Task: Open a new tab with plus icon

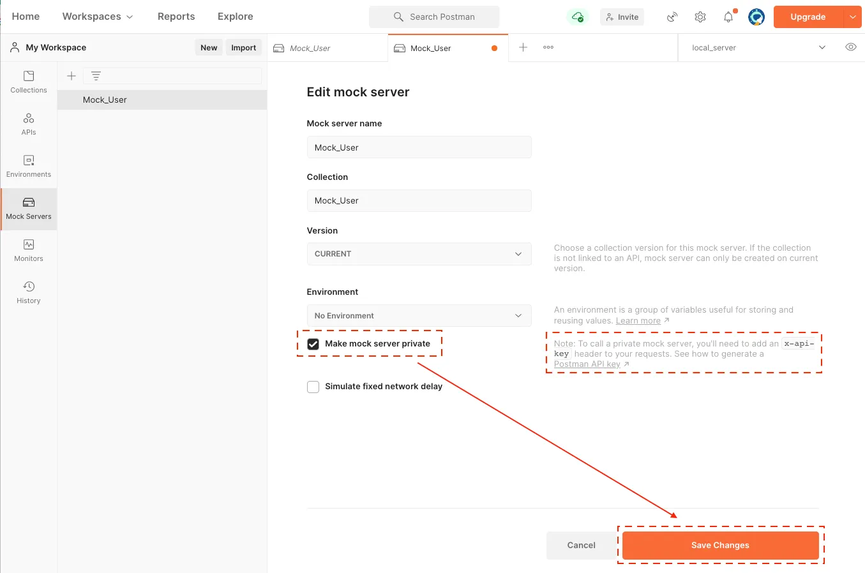Action: (523, 47)
